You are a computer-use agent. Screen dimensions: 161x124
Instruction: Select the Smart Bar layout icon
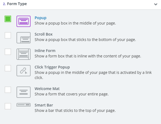tap(24, 105)
